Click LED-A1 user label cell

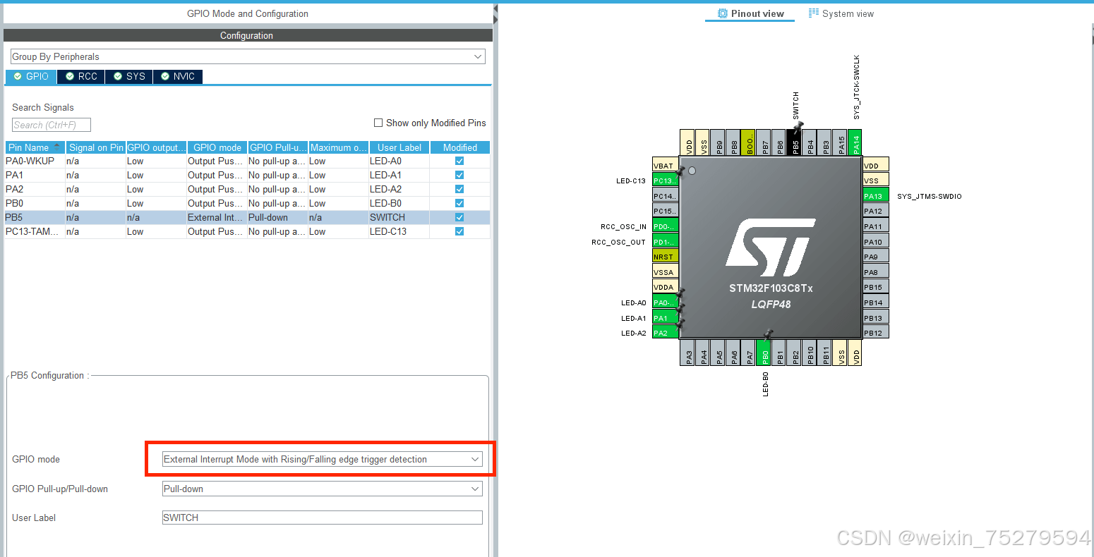click(399, 175)
